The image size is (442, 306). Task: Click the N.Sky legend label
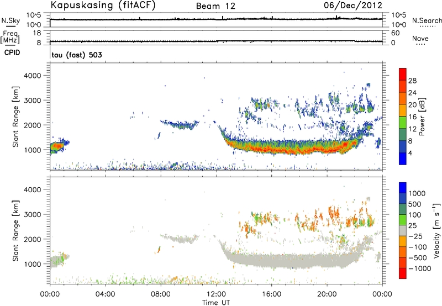10,20
